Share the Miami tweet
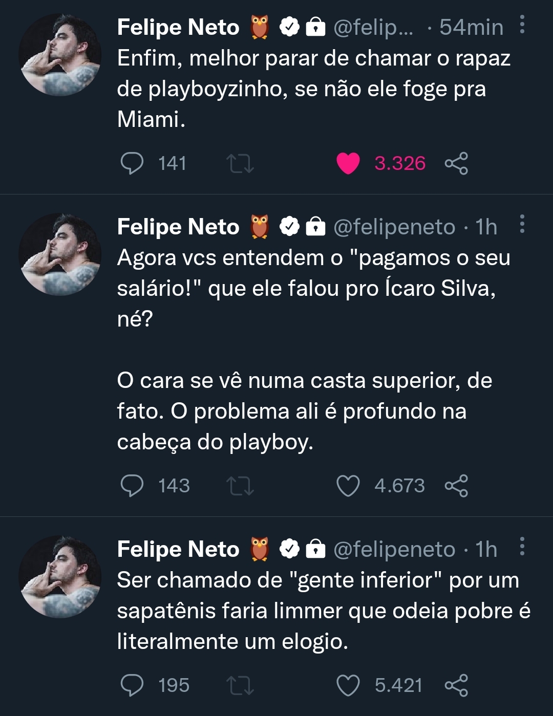Viewport: 553px width, 716px height. pyautogui.click(x=456, y=163)
